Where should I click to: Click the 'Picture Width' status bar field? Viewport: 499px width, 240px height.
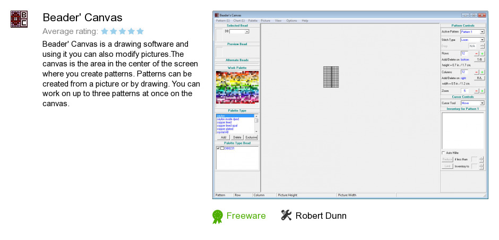pyautogui.click(x=366, y=195)
